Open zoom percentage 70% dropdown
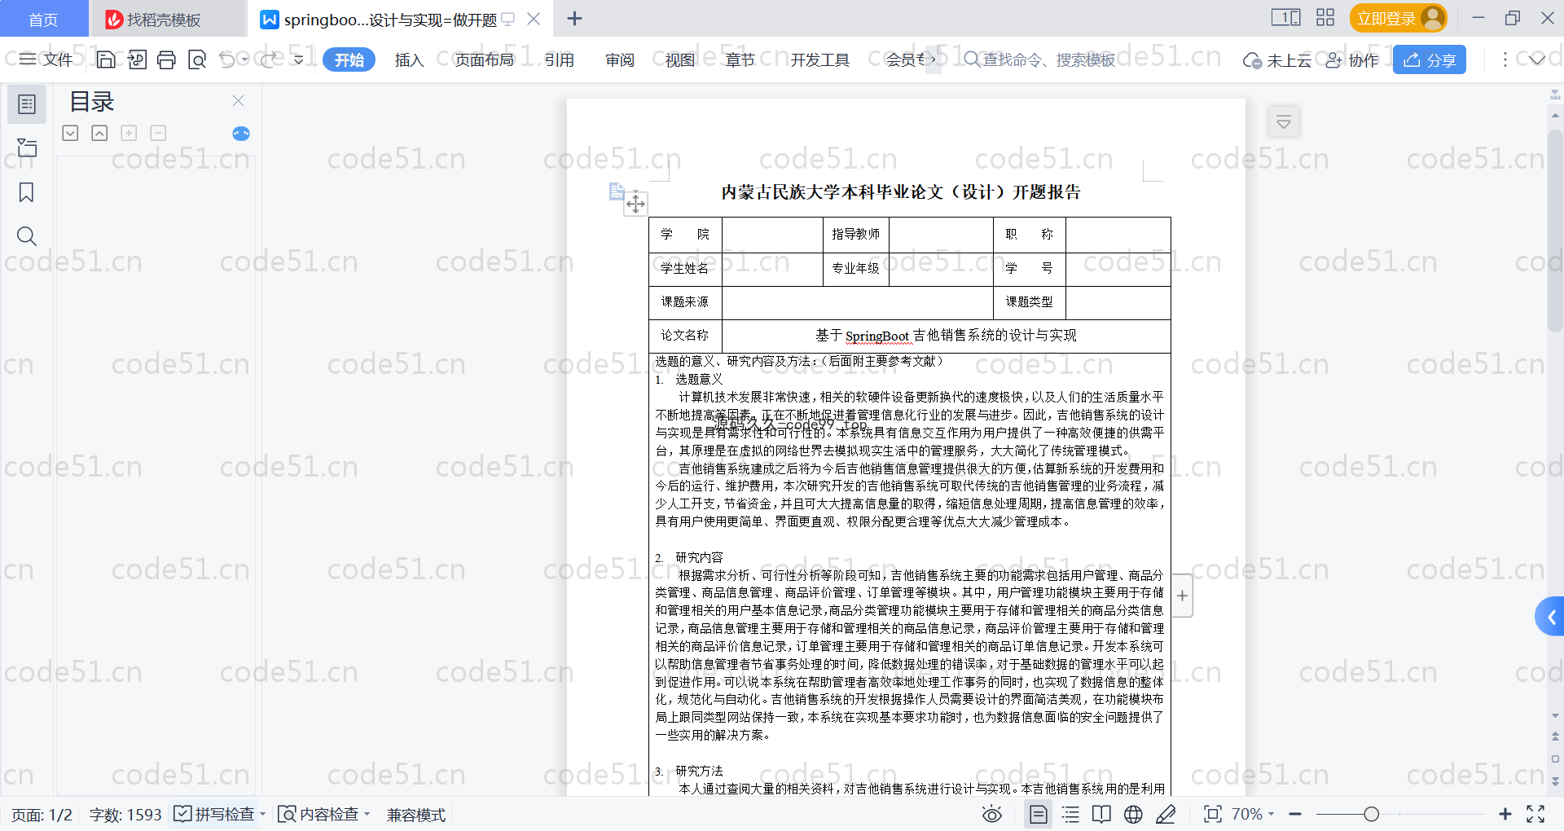The width and height of the screenshot is (1564, 831). [x=1253, y=814]
